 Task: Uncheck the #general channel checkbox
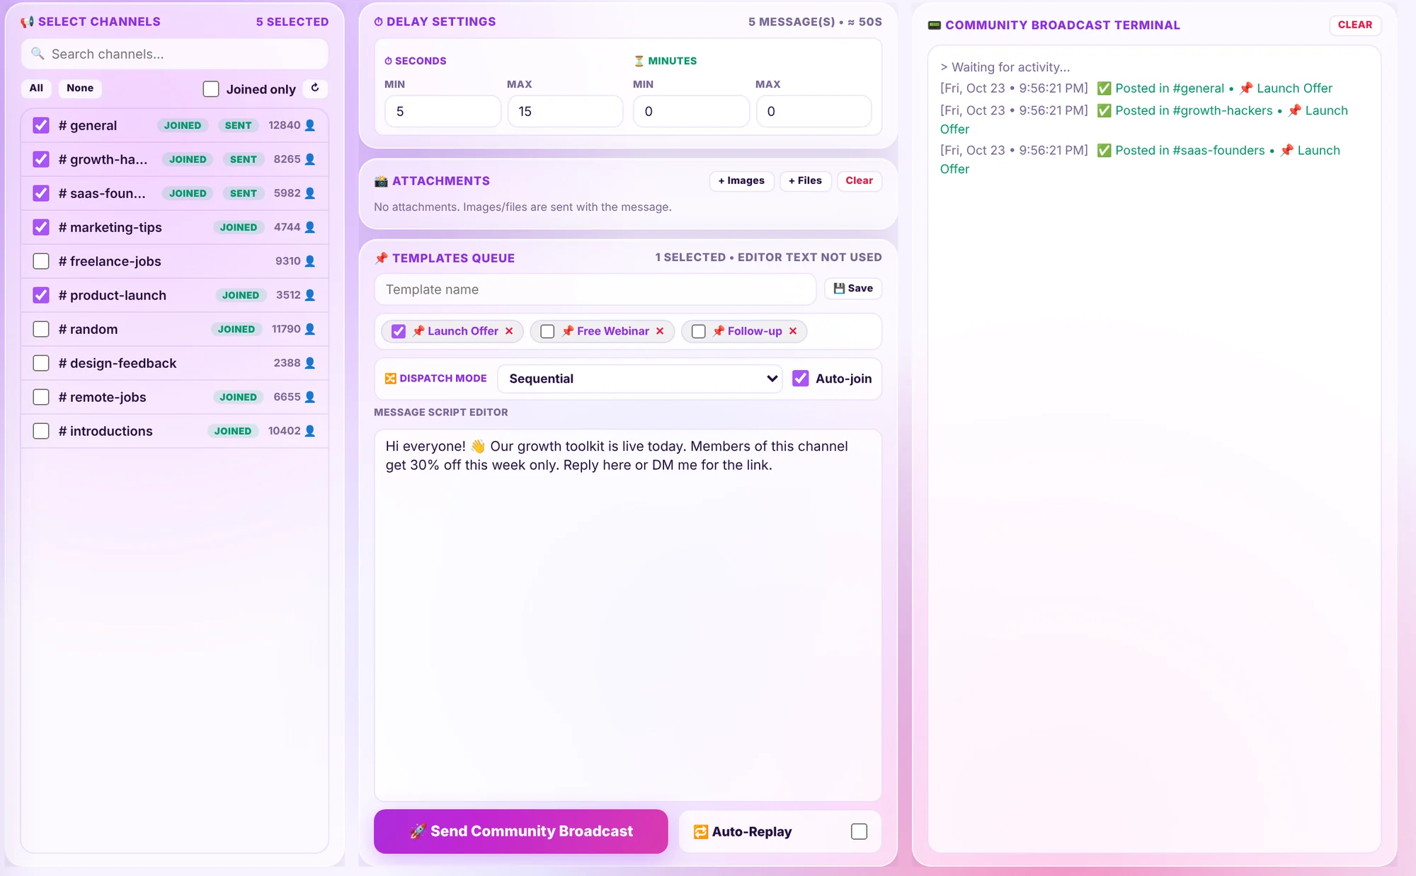[41, 125]
